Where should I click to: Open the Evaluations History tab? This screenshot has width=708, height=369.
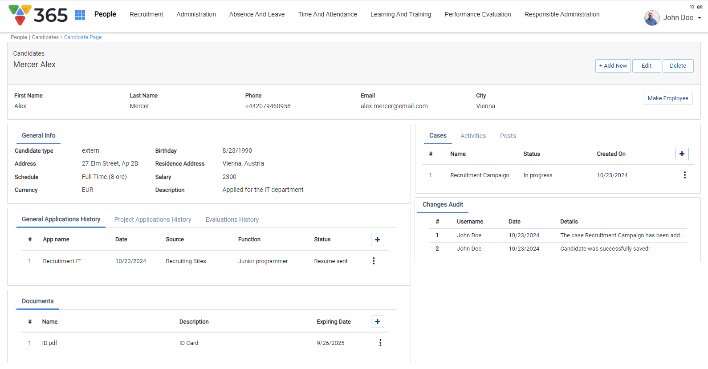(232, 219)
